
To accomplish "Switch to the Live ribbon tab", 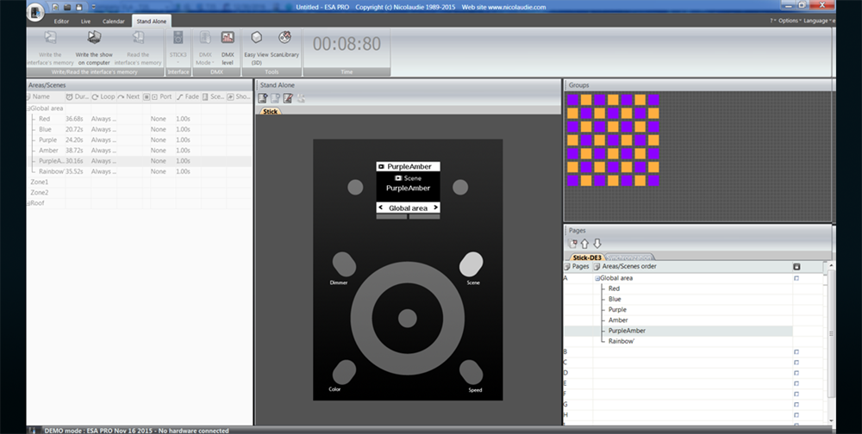I will (x=85, y=22).
